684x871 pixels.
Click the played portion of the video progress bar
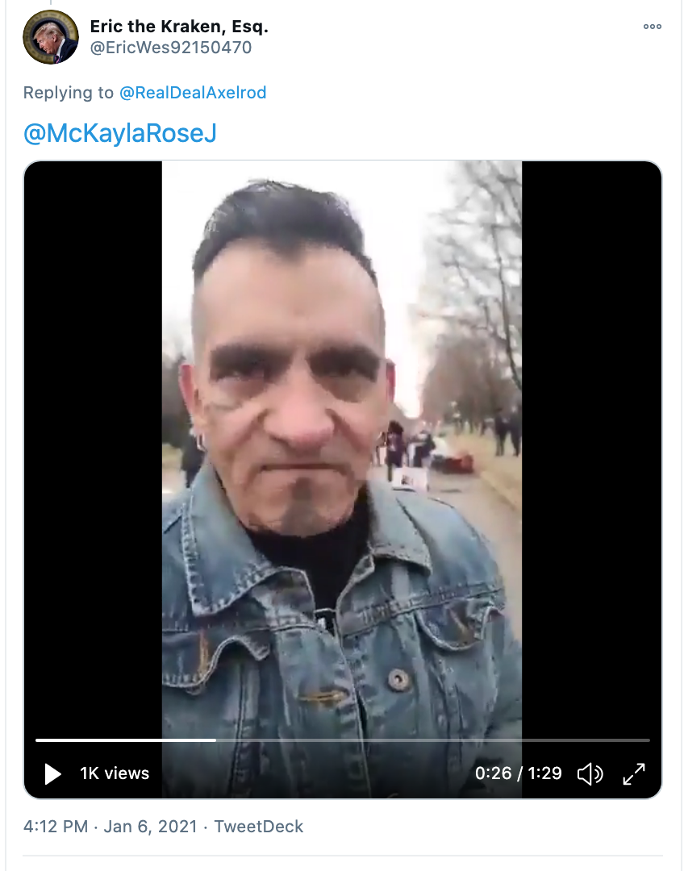[x=126, y=740]
